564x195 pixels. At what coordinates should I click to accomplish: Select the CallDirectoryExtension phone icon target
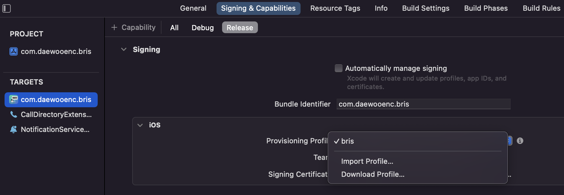click(14, 114)
